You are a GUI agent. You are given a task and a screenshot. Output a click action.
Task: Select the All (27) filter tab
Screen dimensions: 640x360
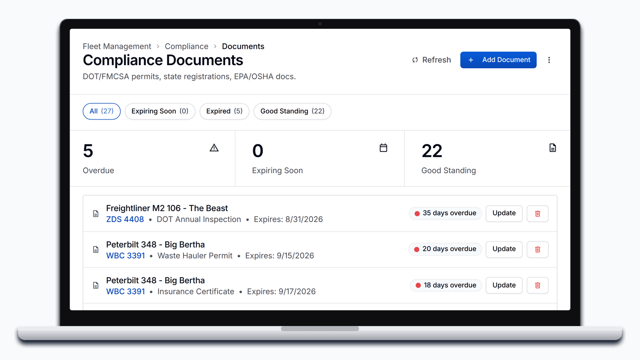point(102,111)
